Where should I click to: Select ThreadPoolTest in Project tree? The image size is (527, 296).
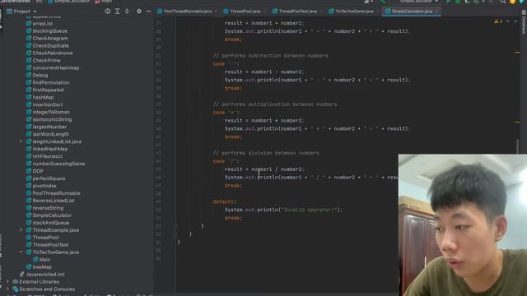pos(50,245)
